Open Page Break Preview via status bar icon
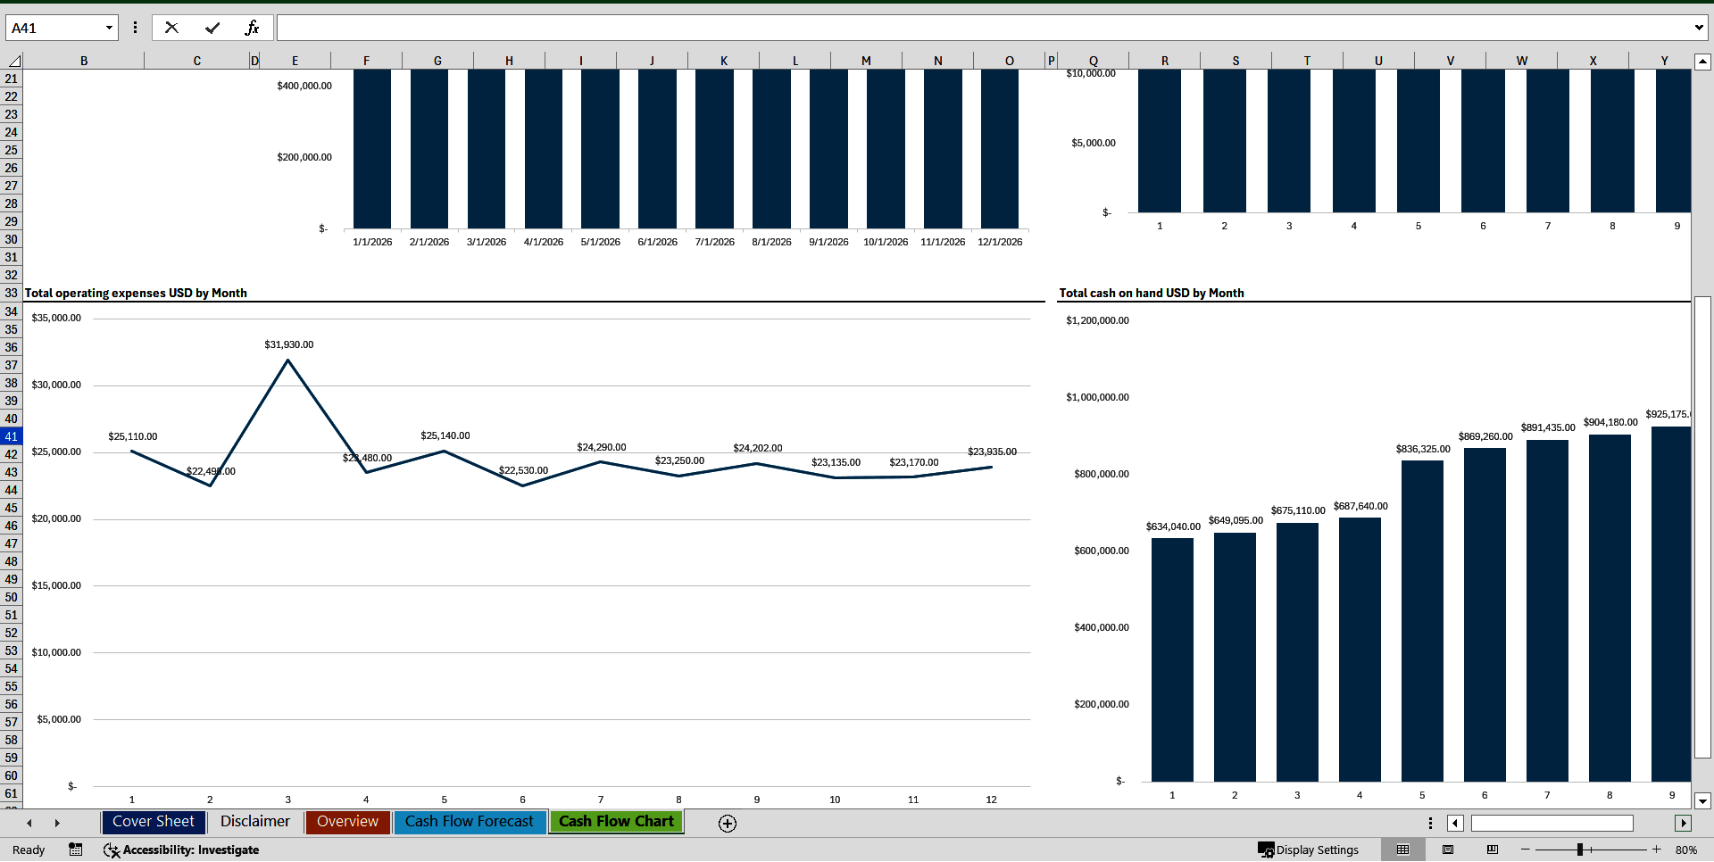The image size is (1714, 862). (1491, 850)
